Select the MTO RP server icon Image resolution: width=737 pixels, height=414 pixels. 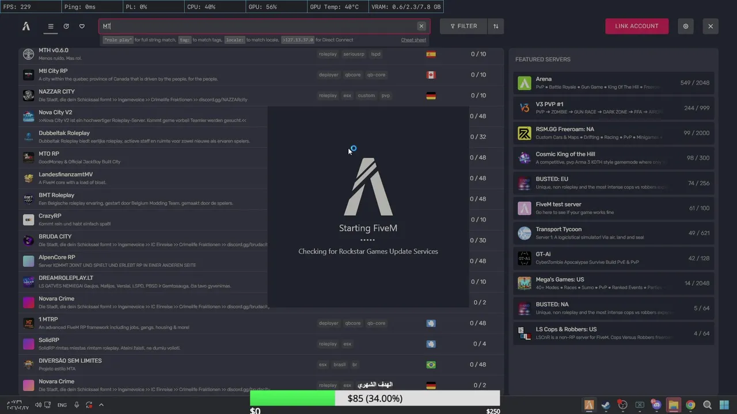point(28,158)
